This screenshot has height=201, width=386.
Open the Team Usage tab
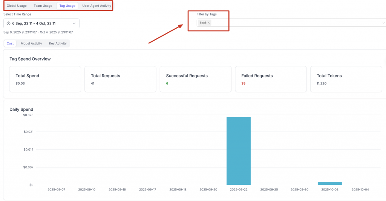click(43, 6)
